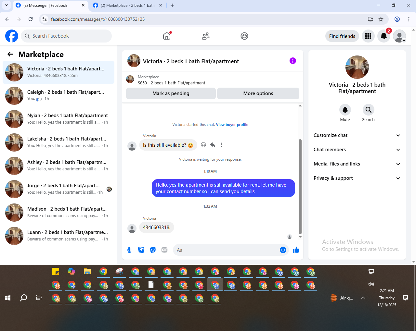Open a new Chrome tab
Image resolution: width=416 pixels, height=331 pixels.
coord(172,5)
